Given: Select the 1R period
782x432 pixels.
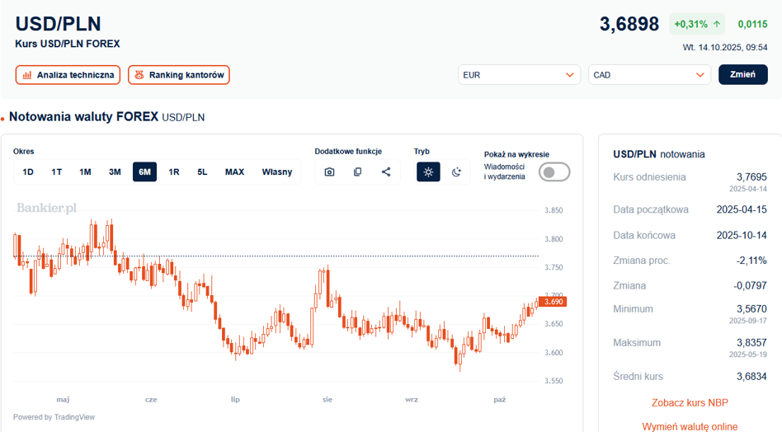Looking at the screenshot, I should point(173,172).
